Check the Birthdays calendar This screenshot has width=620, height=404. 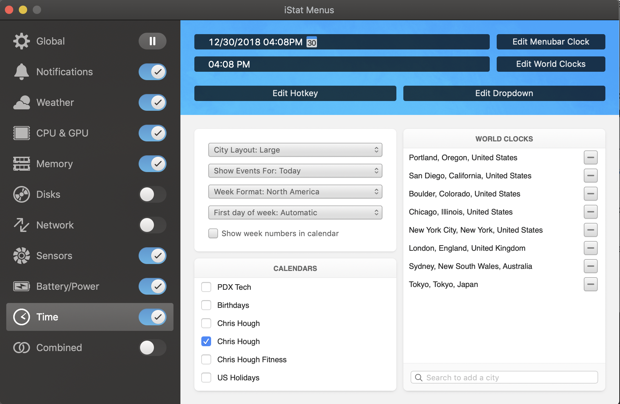(206, 305)
